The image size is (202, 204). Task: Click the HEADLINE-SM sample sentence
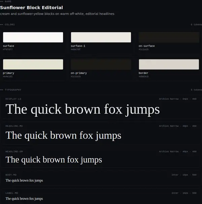[54, 160]
